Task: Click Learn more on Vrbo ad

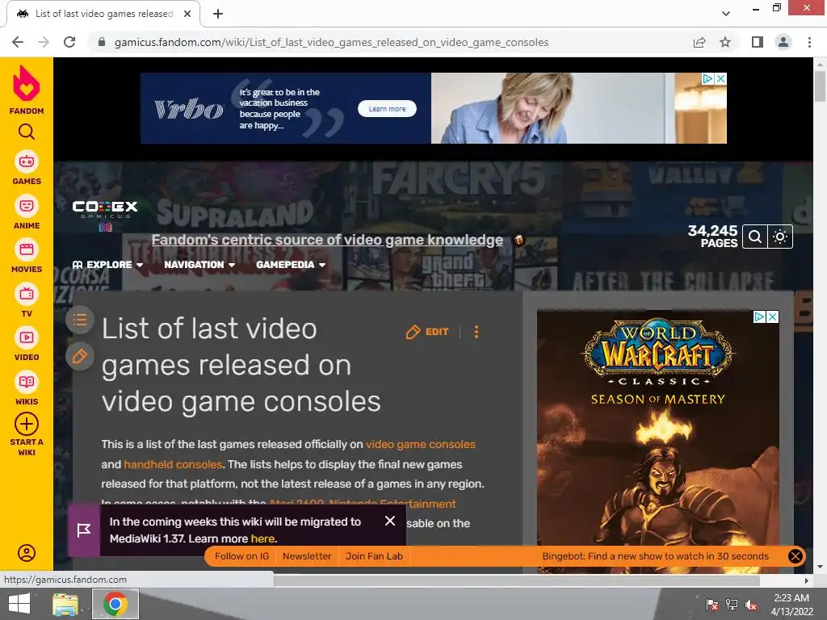Action: 387,109
